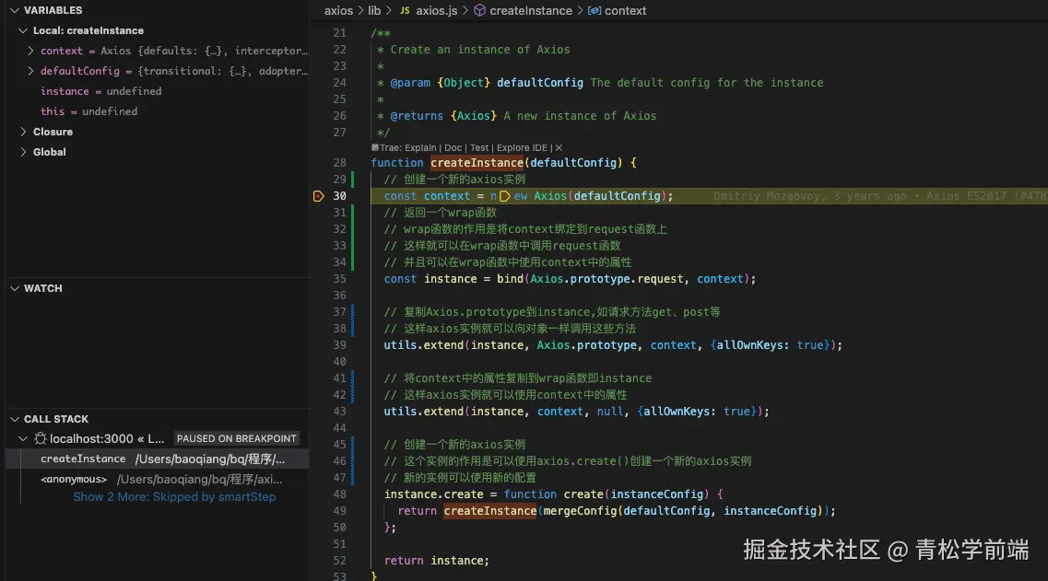The image size is (1048, 581).
Task: Click the inline breakpoint marker before 'ew Axios'
Action: click(504, 196)
